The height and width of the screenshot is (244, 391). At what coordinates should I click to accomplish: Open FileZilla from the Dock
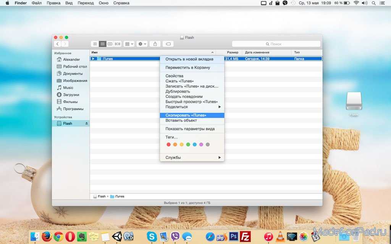tap(245, 236)
